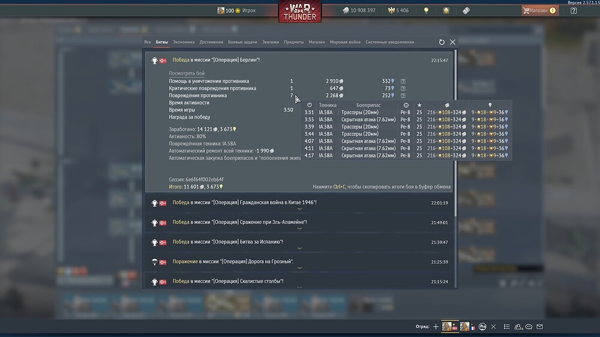This screenshot has height=337, width=600.
Task: Click the Сессия: 6e6f64f002eb64f text
Action: pyautogui.click(x=196, y=179)
